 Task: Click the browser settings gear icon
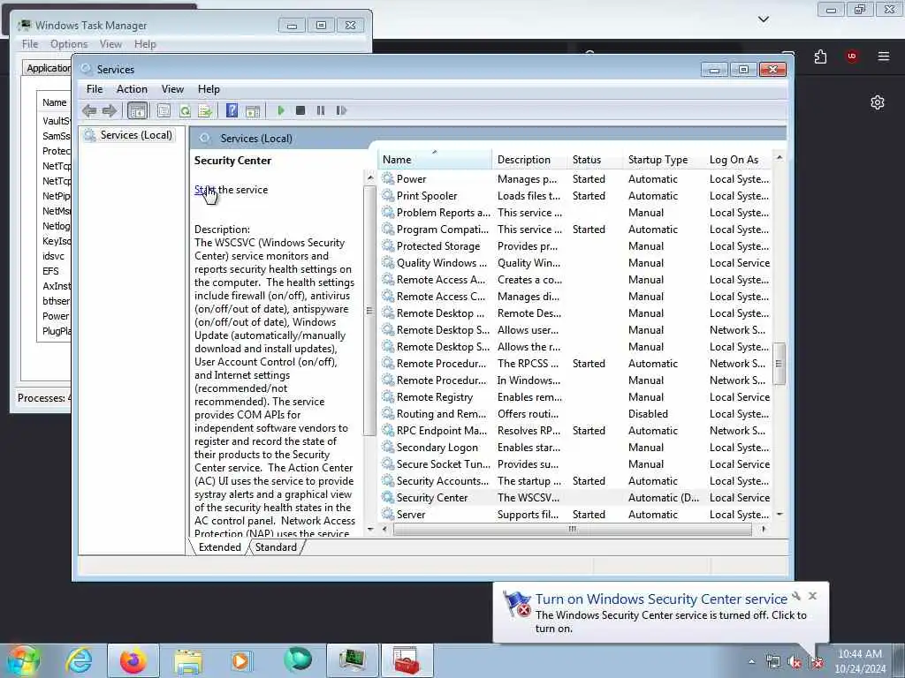878,102
